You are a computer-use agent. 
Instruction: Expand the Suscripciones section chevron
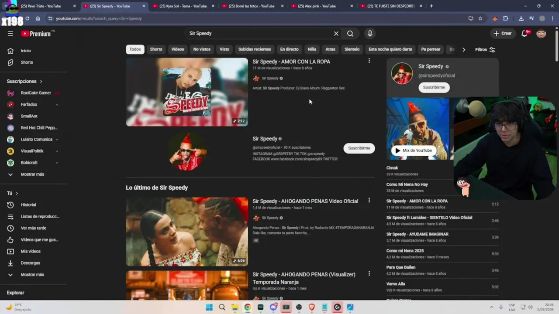41,82
